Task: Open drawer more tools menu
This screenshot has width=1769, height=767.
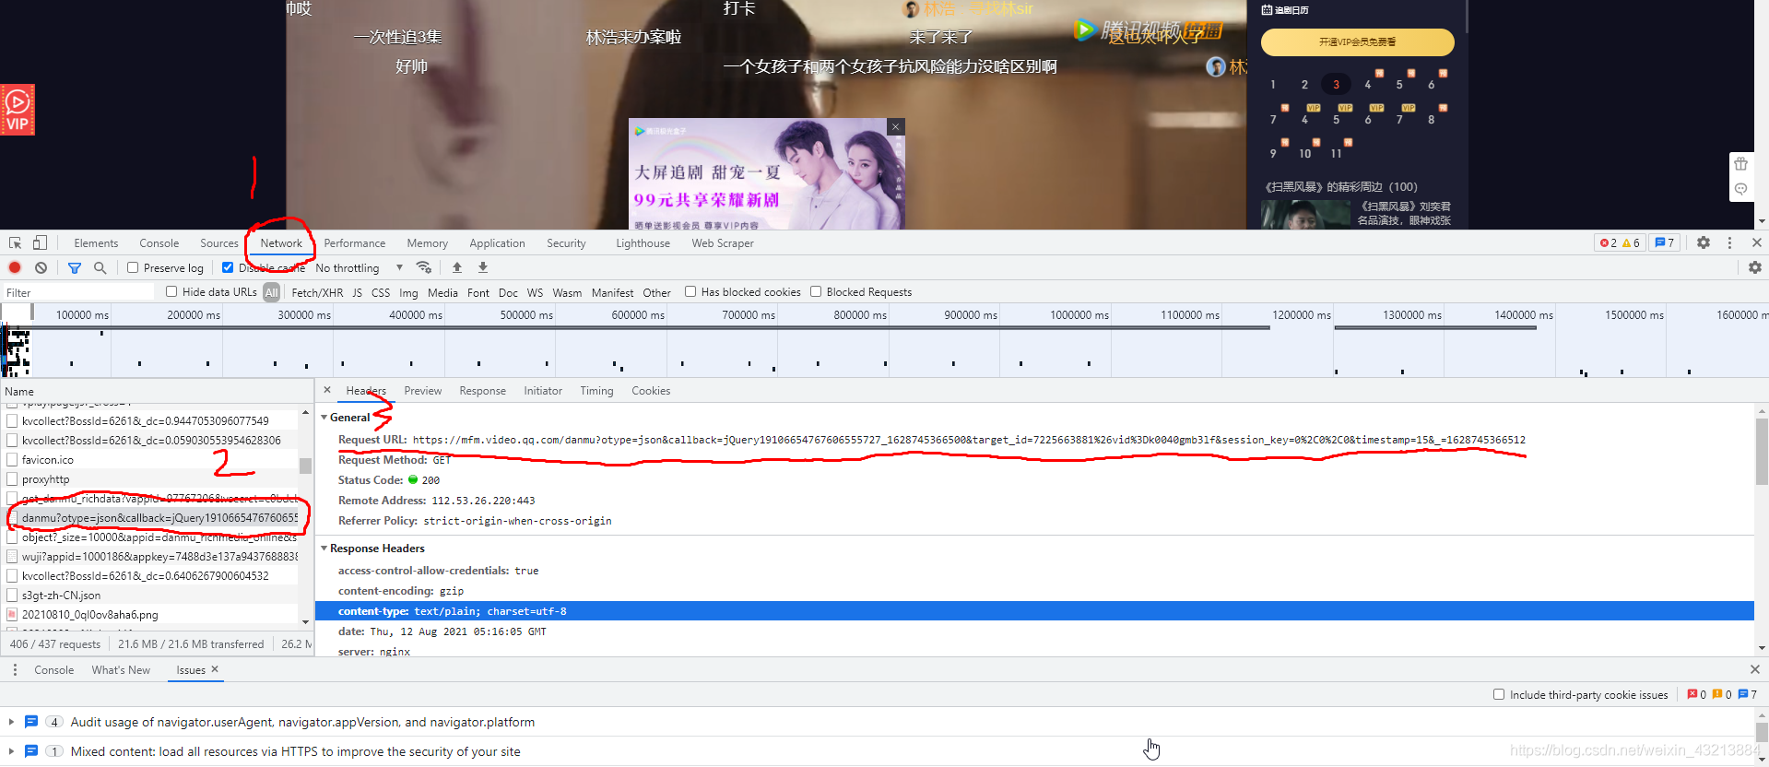Action: coord(15,669)
